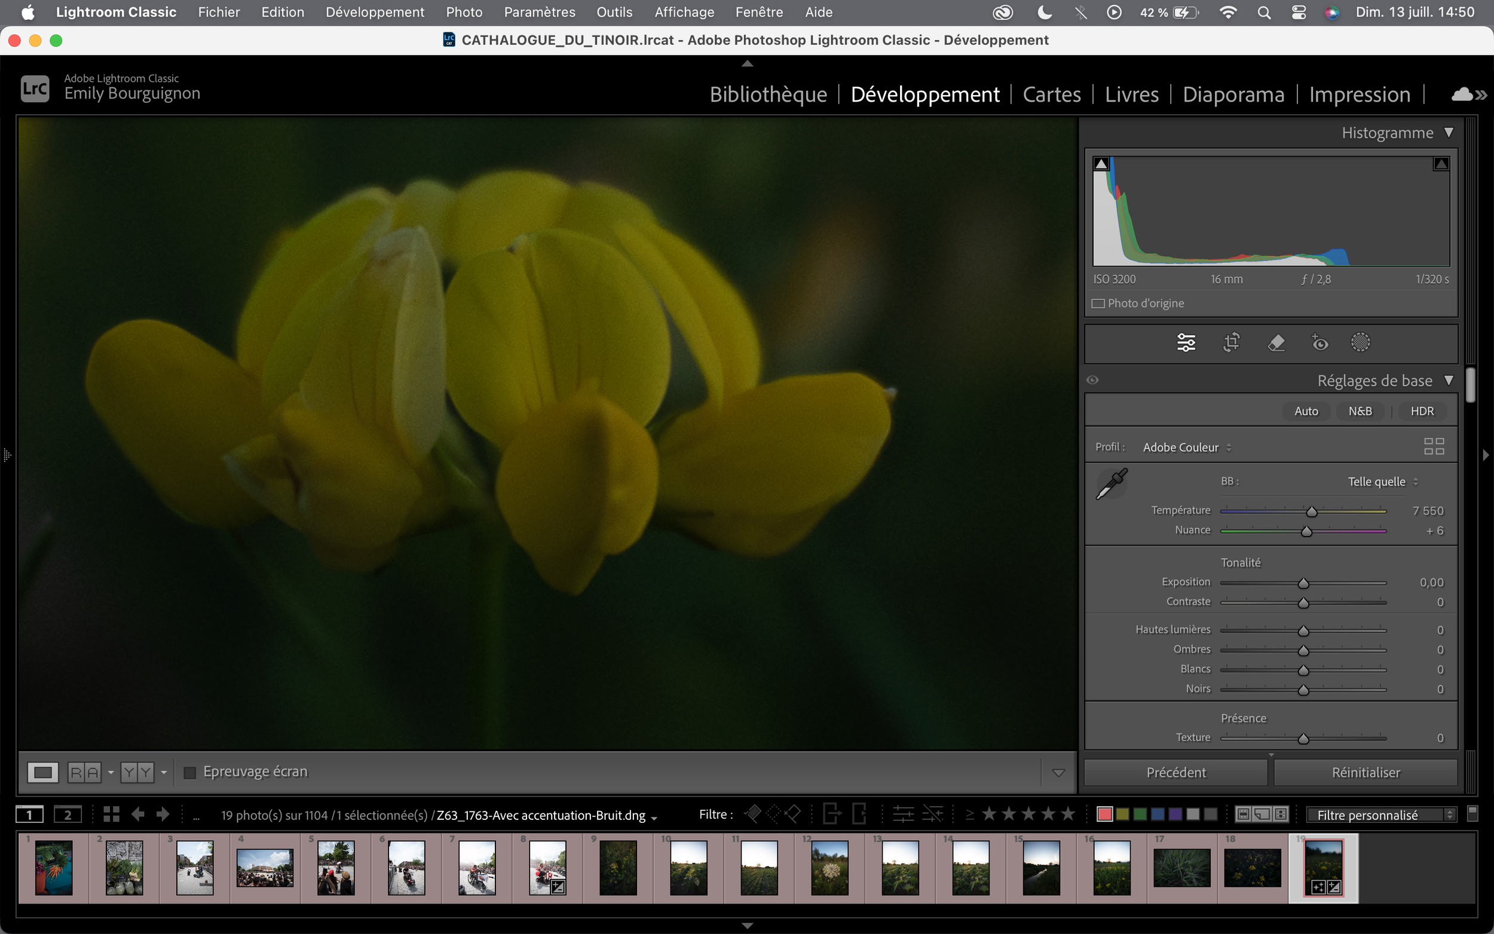Open the Masking tool icon

pos(1360,342)
